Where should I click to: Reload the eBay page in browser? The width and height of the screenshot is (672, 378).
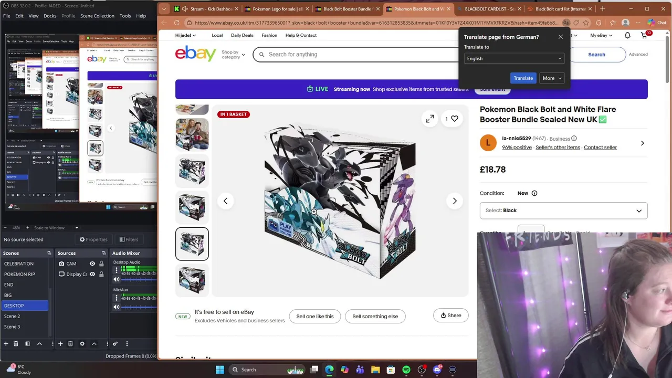pyautogui.click(x=177, y=23)
